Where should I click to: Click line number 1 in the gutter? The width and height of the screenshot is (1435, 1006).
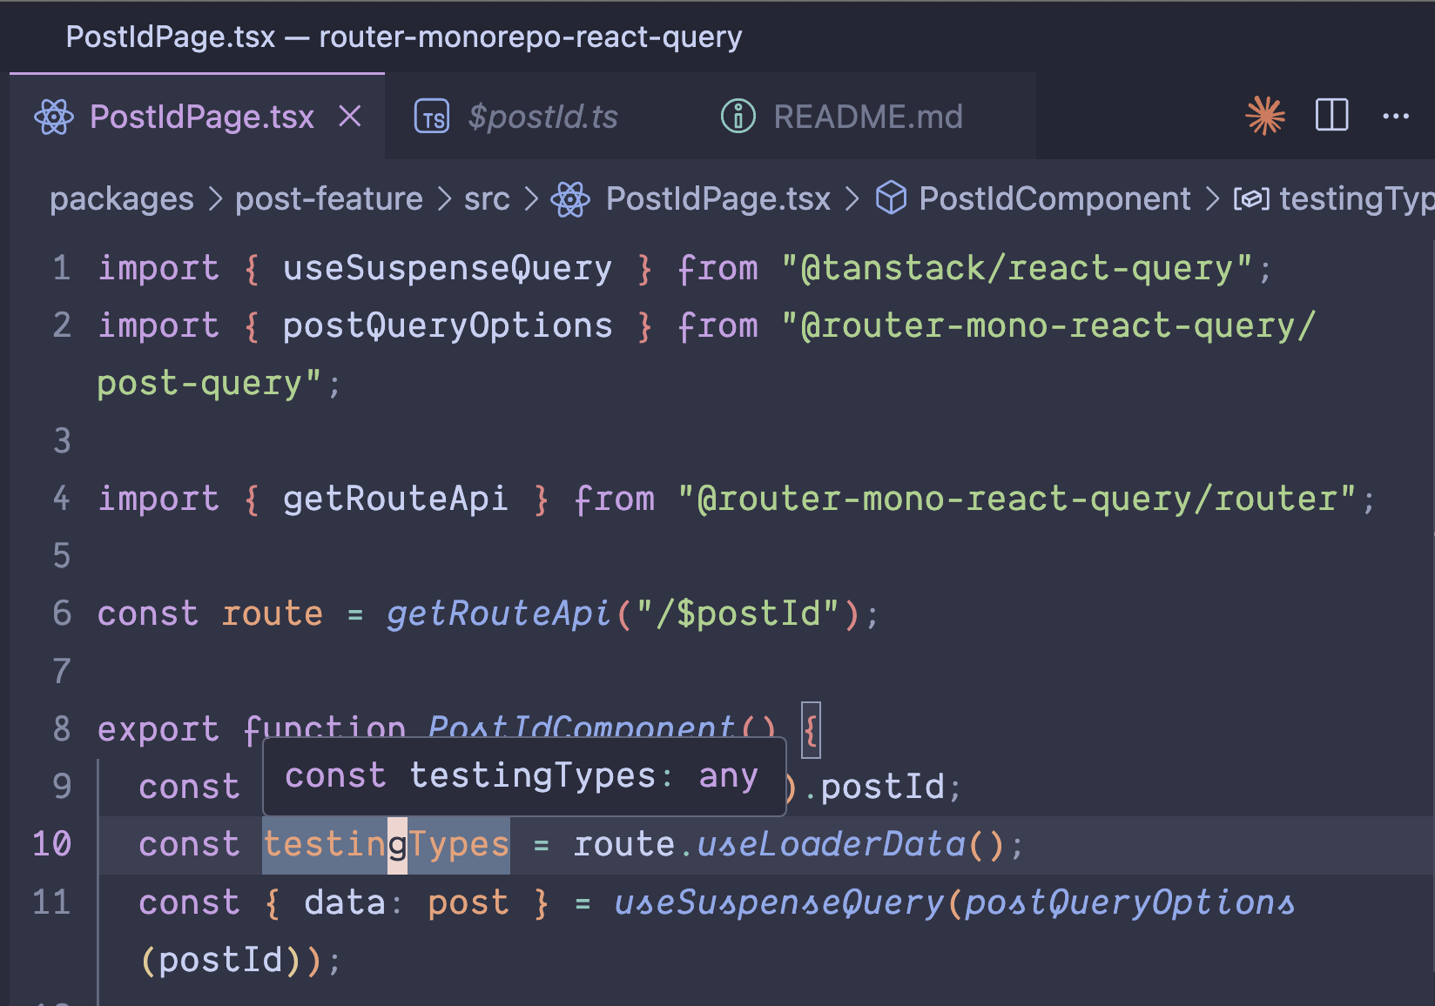pos(62,268)
